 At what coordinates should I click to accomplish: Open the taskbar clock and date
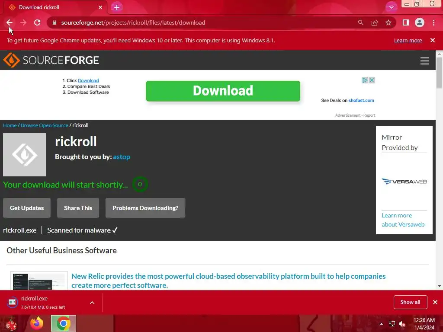coord(424,324)
